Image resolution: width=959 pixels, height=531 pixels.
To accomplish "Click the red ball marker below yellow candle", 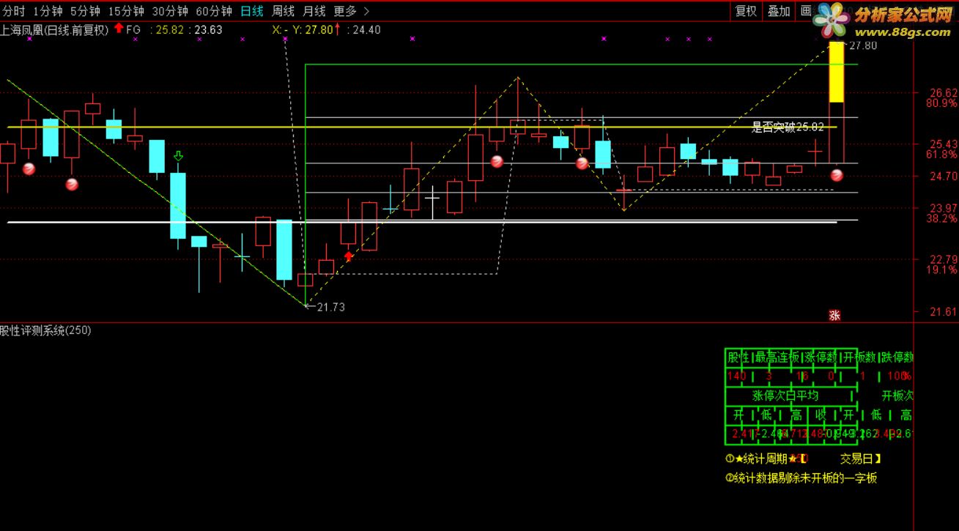I will 837,175.
